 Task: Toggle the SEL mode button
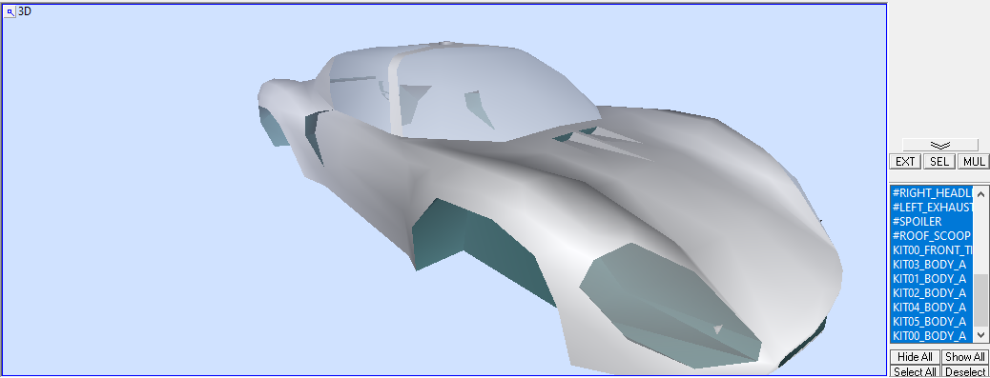938,162
